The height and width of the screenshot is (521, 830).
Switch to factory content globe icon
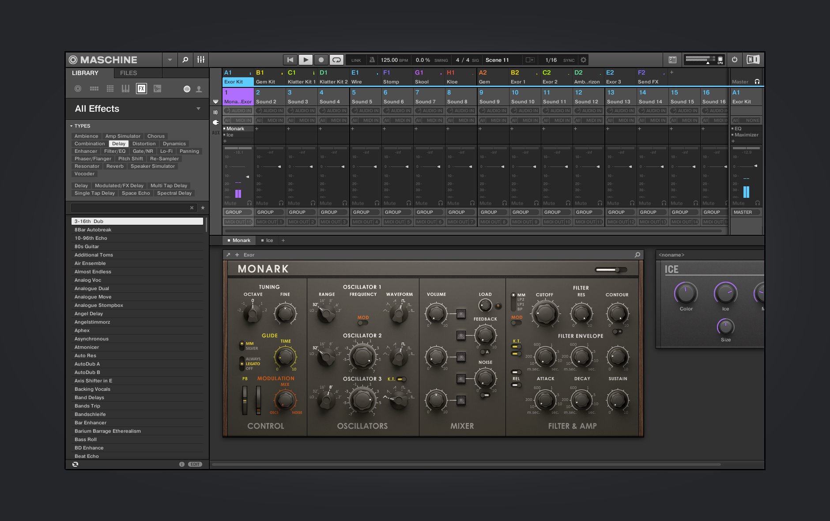tap(187, 89)
